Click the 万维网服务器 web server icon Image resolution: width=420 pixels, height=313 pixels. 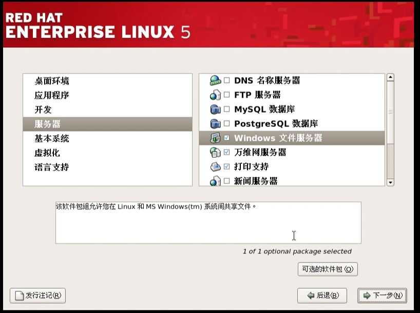click(x=215, y=152)
